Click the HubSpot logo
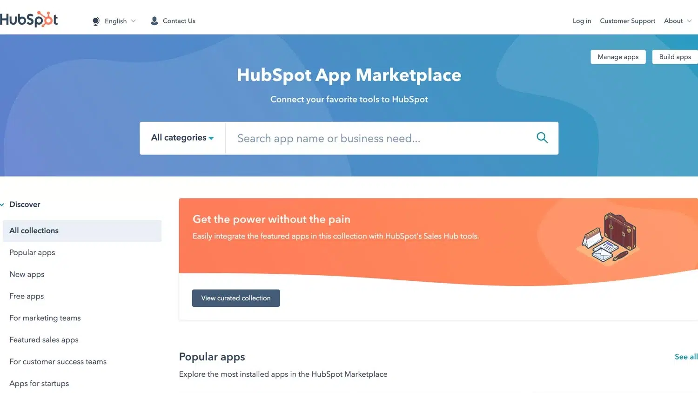This screenshot has width=698, height=393. pyautogui.click(x=29, y=19)
